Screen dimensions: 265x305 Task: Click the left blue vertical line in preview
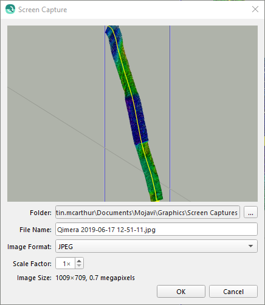pos(105,114)
